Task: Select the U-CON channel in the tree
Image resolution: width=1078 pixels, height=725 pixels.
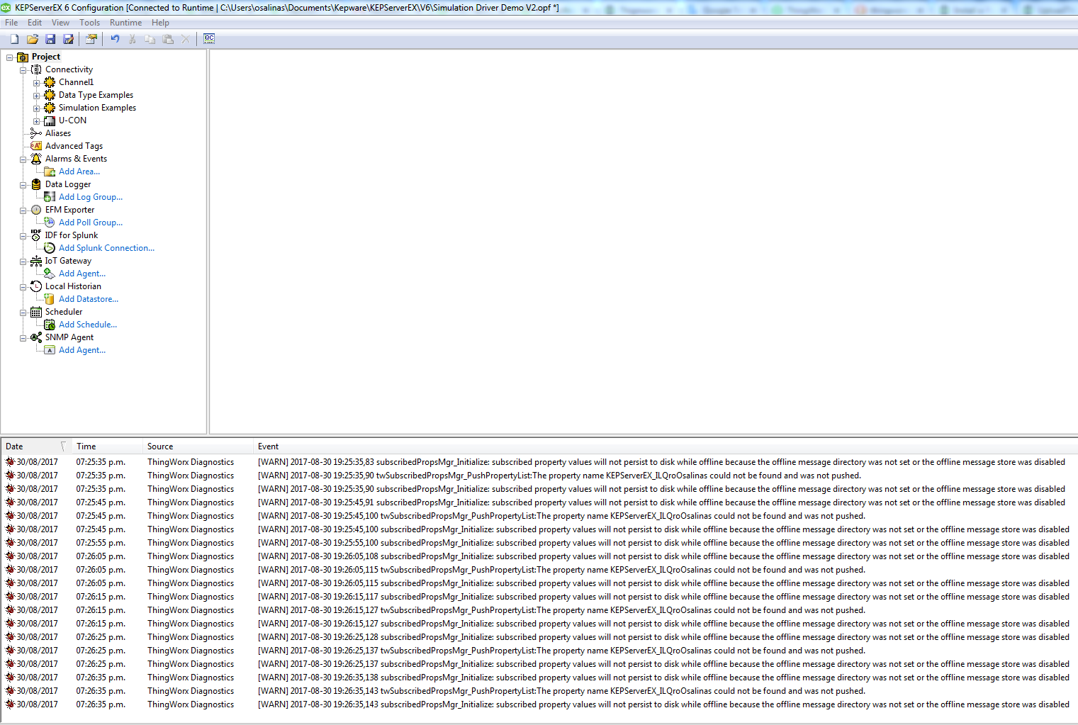Action: [73, 120]
